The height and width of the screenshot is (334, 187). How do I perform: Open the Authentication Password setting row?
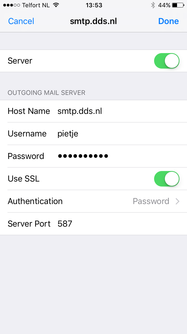point(93,201)
